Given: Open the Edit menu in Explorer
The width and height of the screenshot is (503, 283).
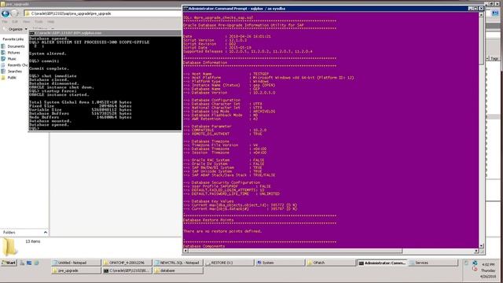Looking at the screenshot, I should click(x=15, y=22).
